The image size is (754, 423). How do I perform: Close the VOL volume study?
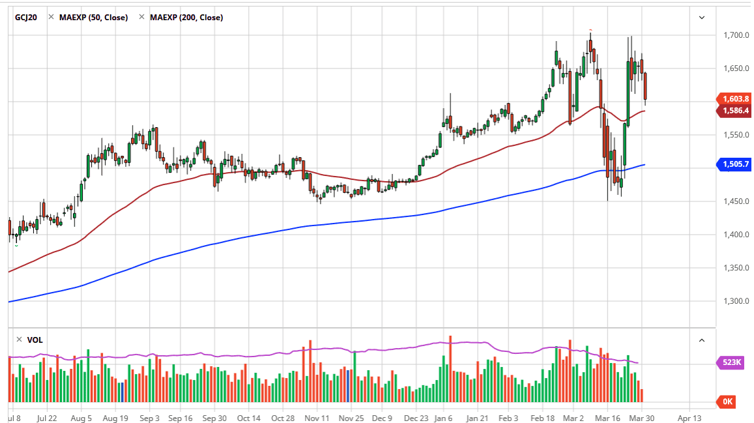[x=20, y=340]
